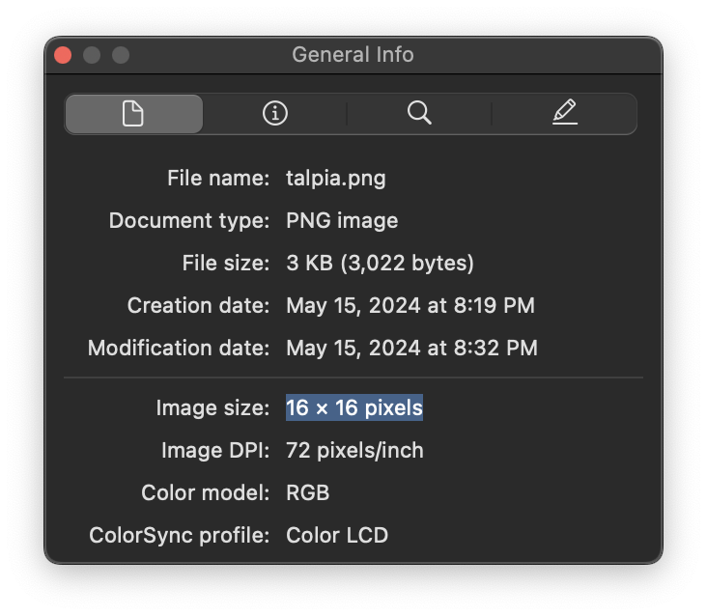Click the Color LCD profile value

(337, 535)
